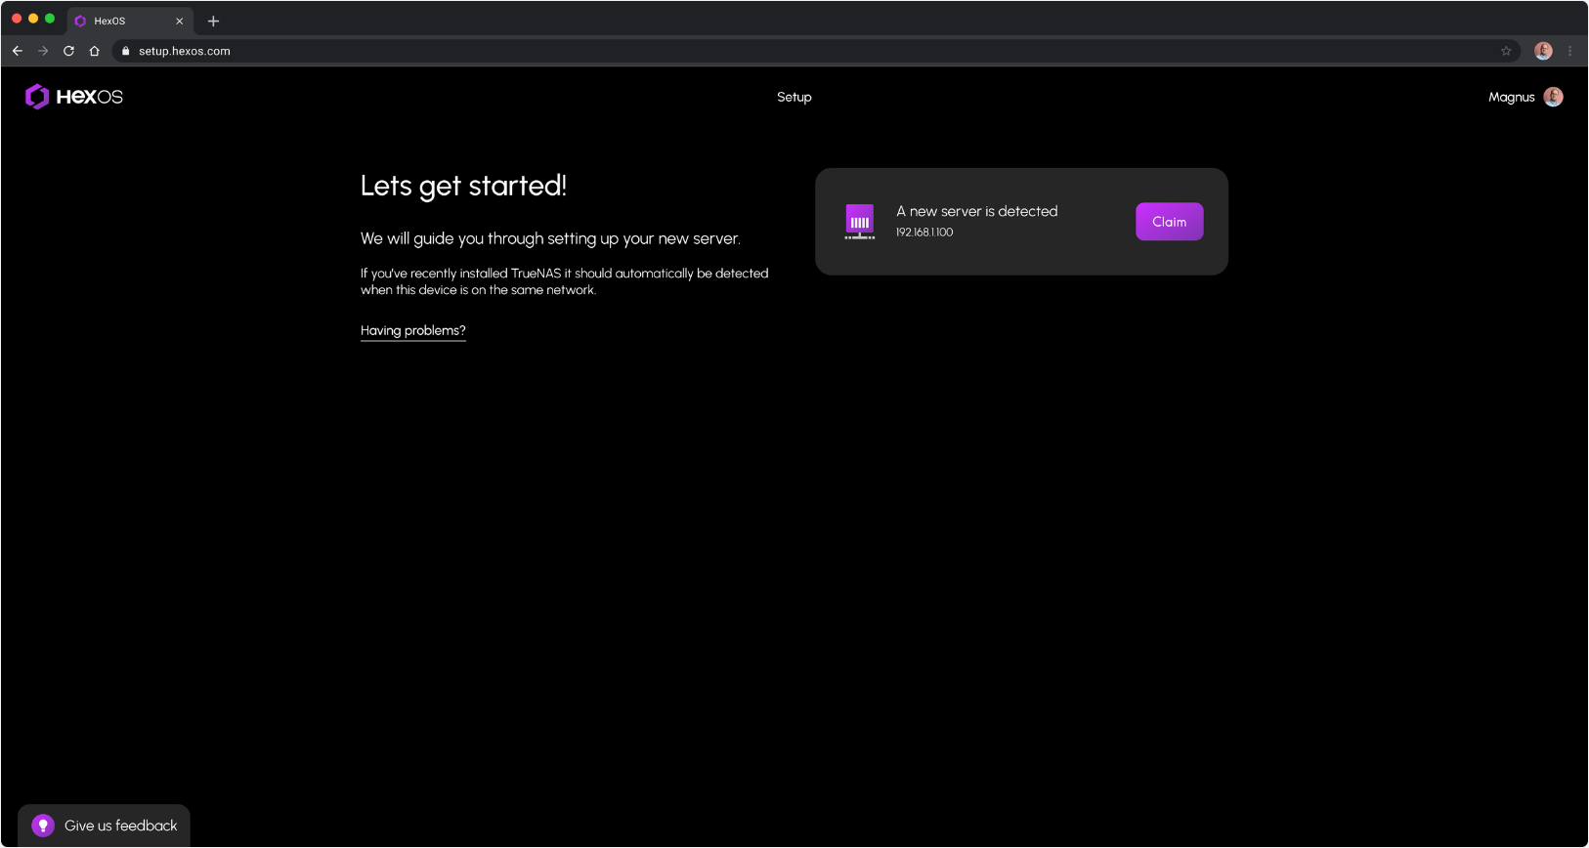Open a new browser tab
This screenshot has height=848, width=1589.
tap(213, 21)
